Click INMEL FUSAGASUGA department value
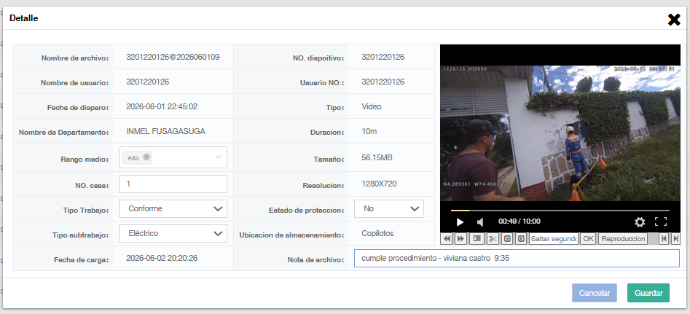The image size is (690, 314). coord(165,131)
